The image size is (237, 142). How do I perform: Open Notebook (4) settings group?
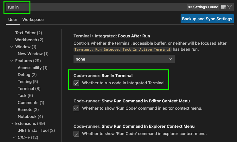pos(30,116)
